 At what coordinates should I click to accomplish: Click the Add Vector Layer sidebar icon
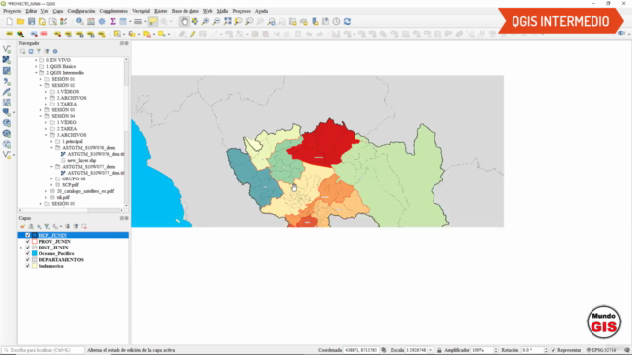click(7, 49)
